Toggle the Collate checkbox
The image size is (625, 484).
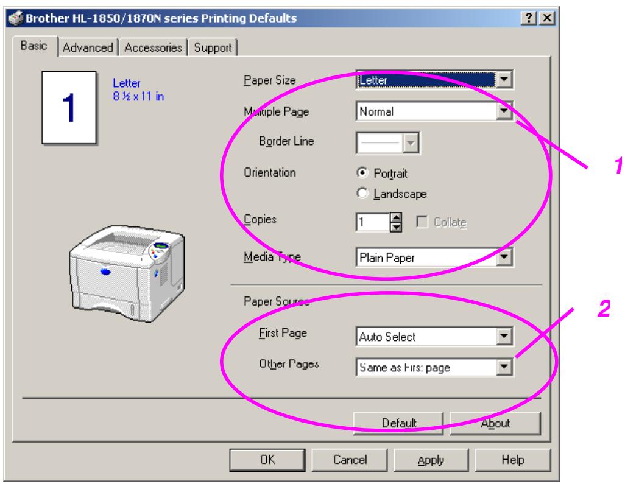point(422,222)
